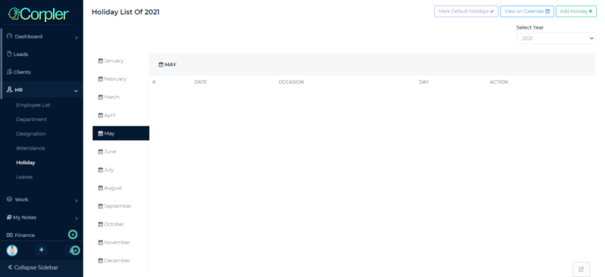Click the user avatar picture

coord(12,251)
